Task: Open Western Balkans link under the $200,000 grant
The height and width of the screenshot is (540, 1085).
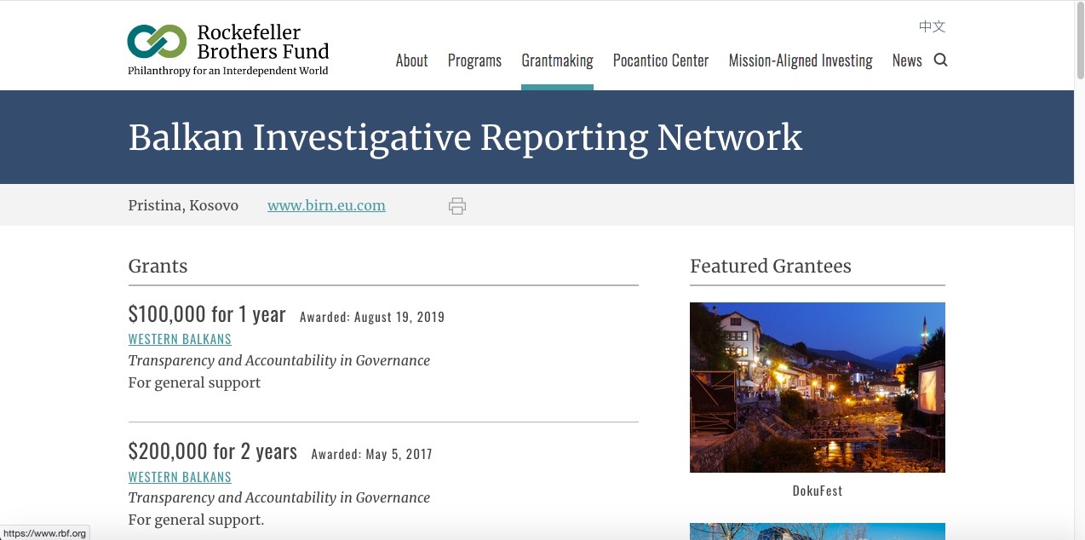Action: coord(180,477)
